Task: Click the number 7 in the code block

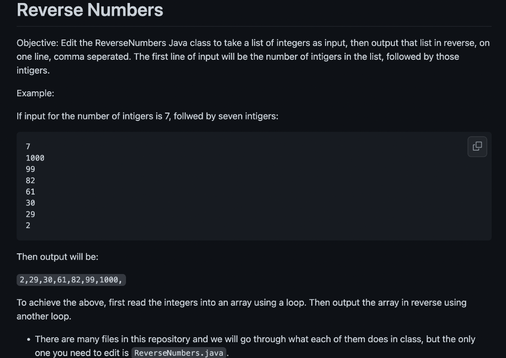Action: pyautogui.click(x=28, y=147)
